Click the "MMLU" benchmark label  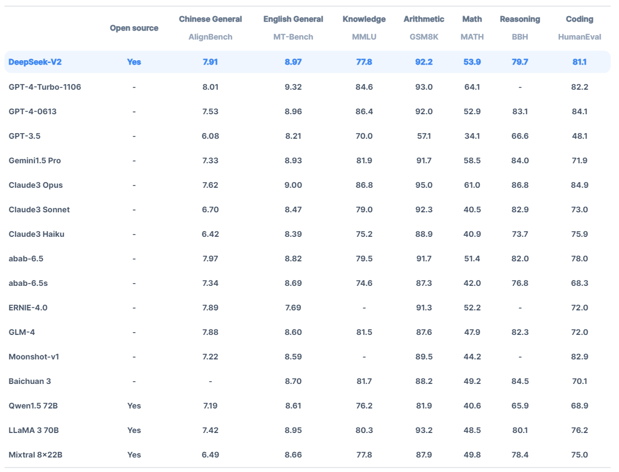(364, 37)
